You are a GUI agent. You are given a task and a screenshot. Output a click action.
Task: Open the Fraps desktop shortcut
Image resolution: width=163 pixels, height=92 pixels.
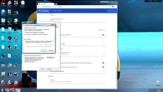[x=16, y=3]
